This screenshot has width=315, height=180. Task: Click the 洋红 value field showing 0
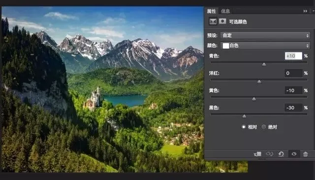pyautogui.click(x=293, y=73)
